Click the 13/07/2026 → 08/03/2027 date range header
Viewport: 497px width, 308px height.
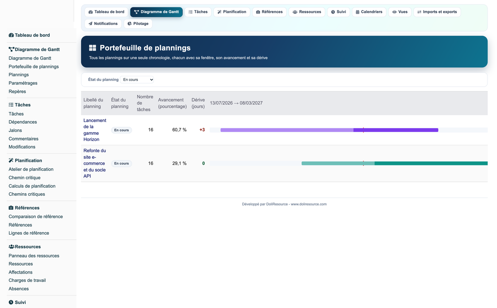click(236, 103)
